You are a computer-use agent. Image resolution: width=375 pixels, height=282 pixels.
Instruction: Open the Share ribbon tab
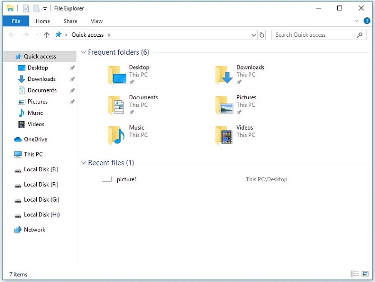[71, 21]
